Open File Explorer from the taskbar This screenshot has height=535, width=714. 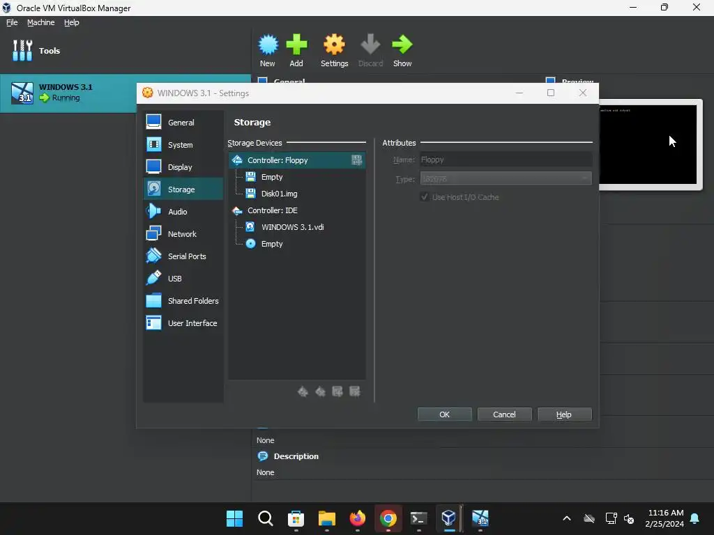pyautogui.click(x=327, y=518)
